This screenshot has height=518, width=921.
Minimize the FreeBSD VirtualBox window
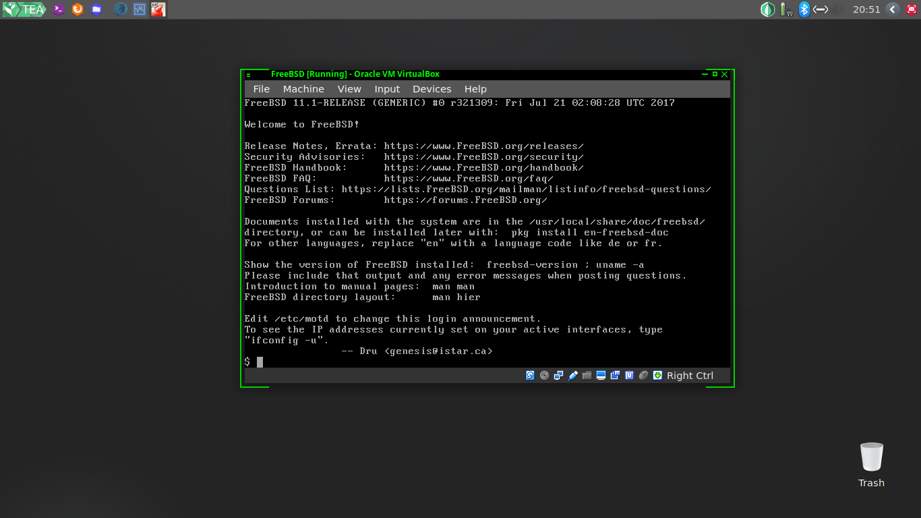705,74
